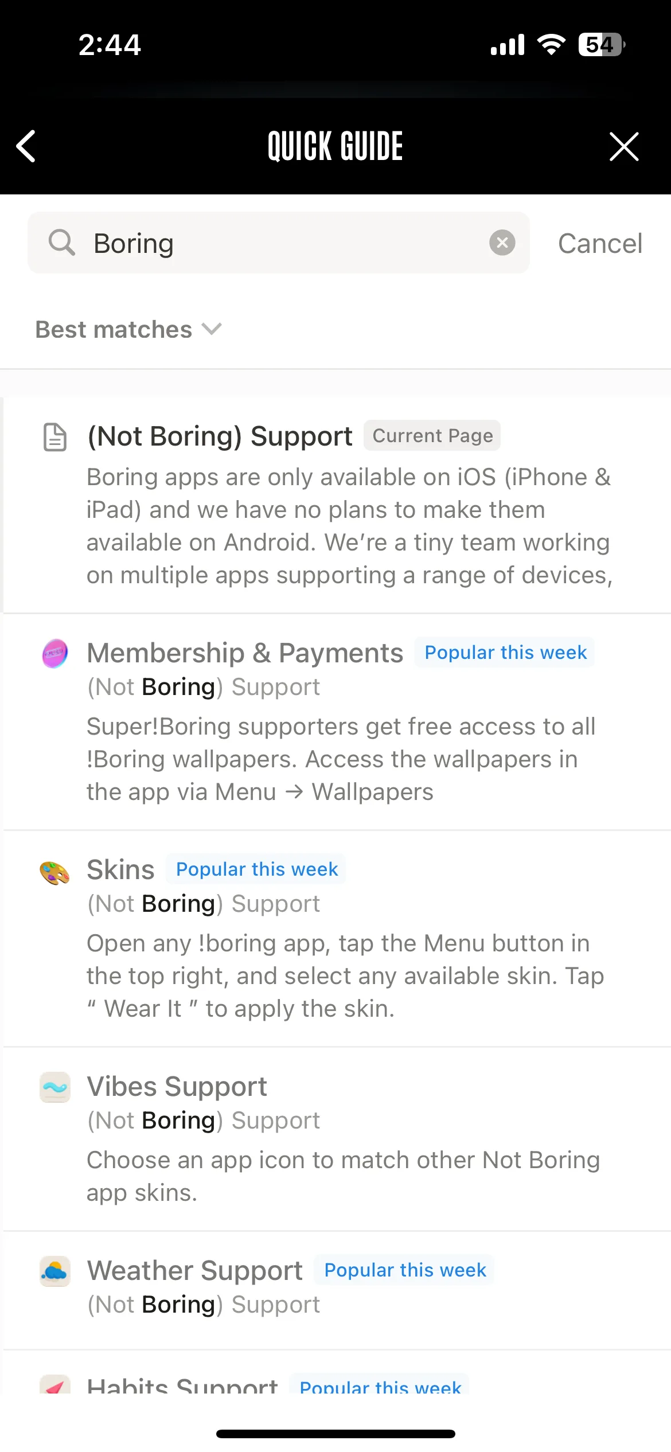Open Membership & Payments result
The image size is (671, 1452).
tap(337, 721)
